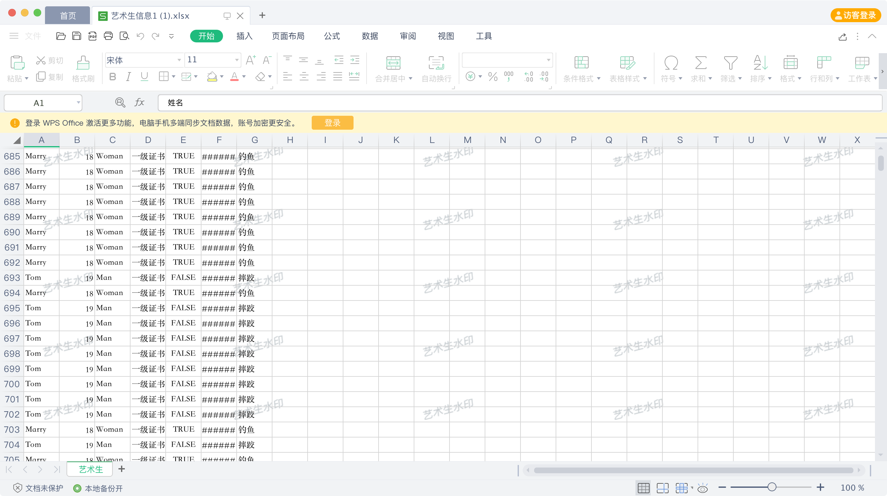Viewport: 887px width, 496px height.
Task: Redo the last action
Action: point(156,36)
